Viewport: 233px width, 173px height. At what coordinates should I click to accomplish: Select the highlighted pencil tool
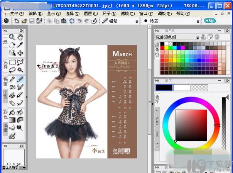pos(20,79)
